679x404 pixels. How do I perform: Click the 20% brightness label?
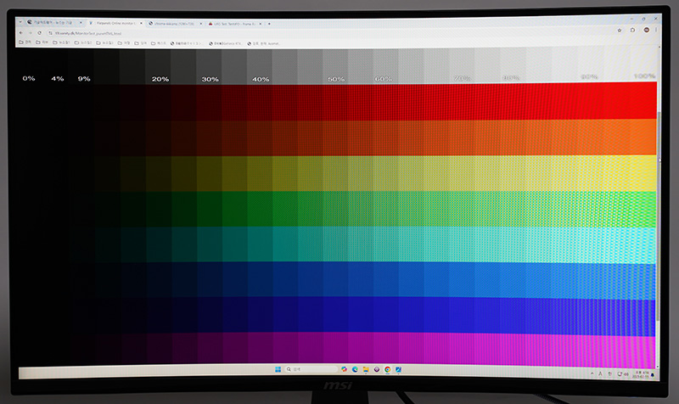pyautogui.click(x=160, y=79)
